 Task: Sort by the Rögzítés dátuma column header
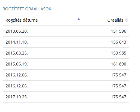point(22,20)
